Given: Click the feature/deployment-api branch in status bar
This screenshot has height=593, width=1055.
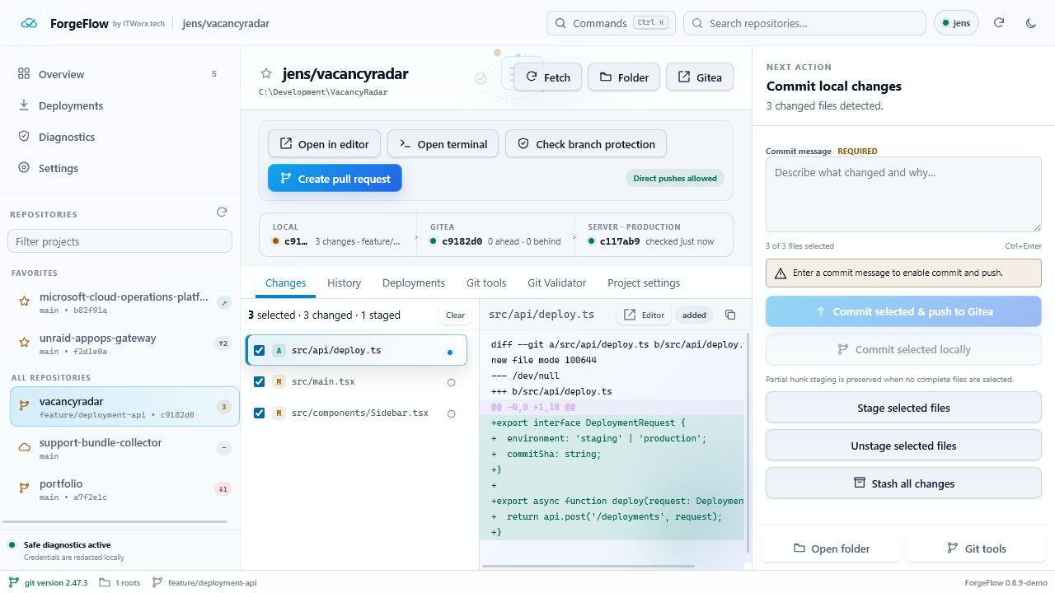Looking at the screenshot, I should pyautogui.click(x=204, y=582).
